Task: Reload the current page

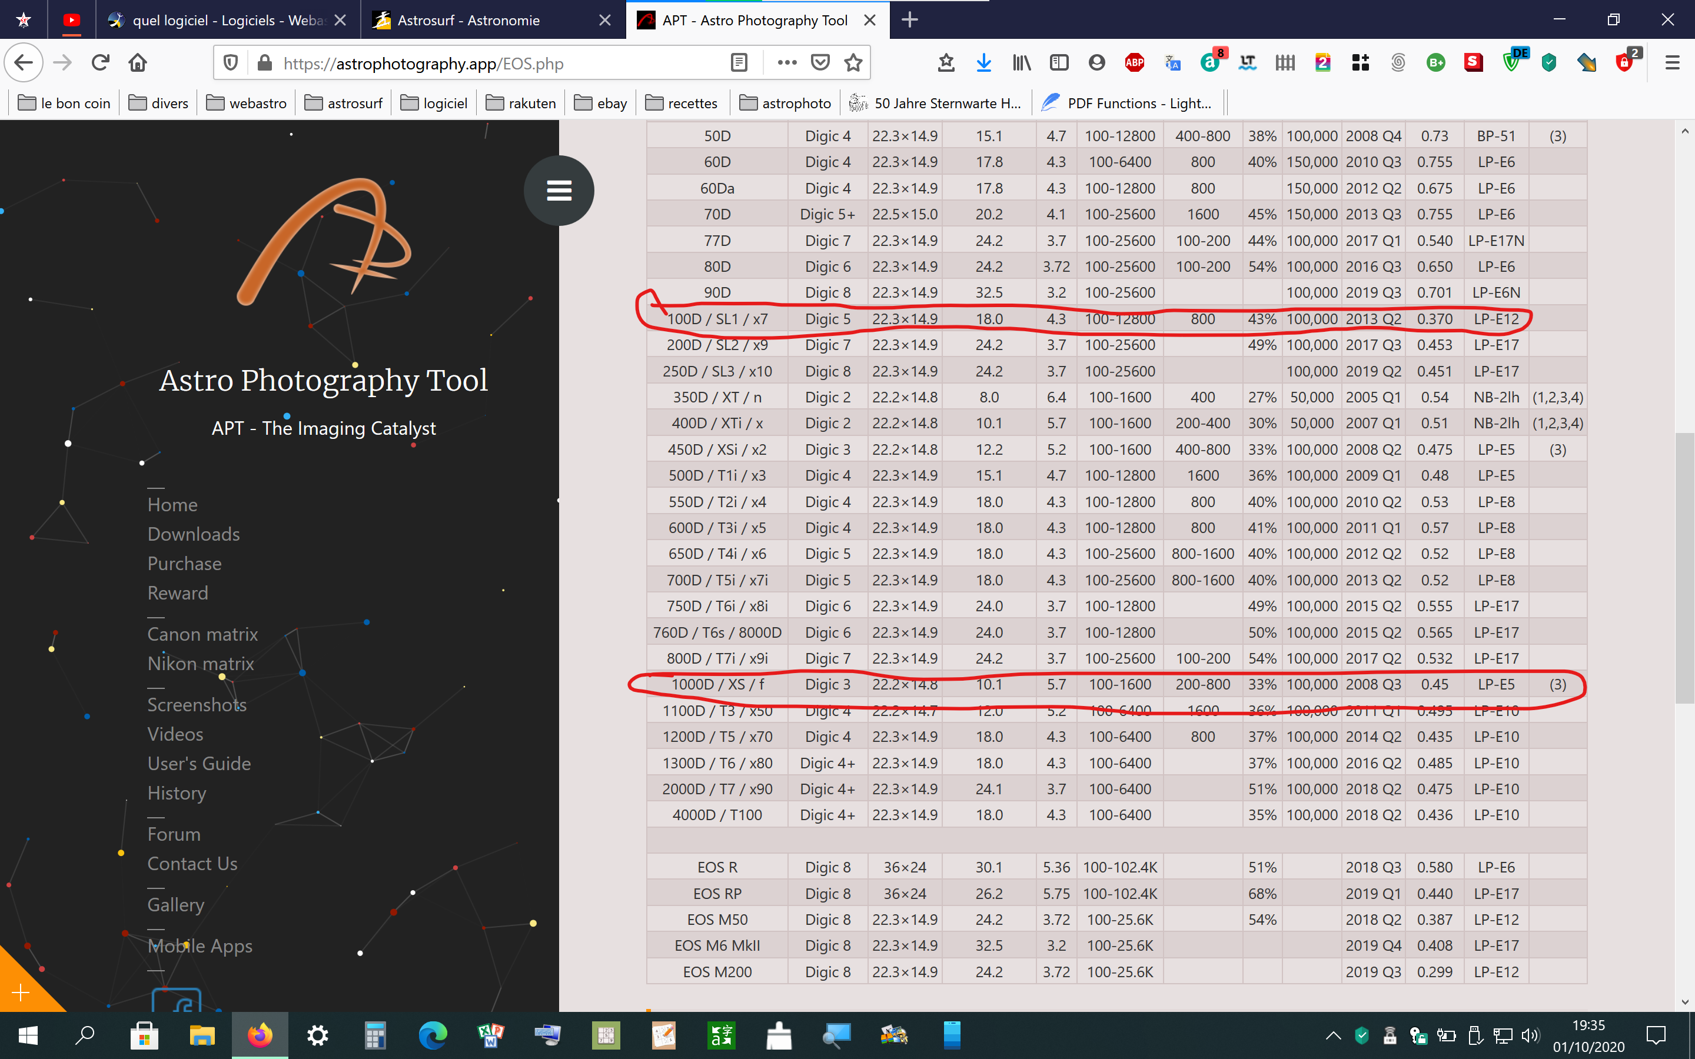Action: [100, 63]
